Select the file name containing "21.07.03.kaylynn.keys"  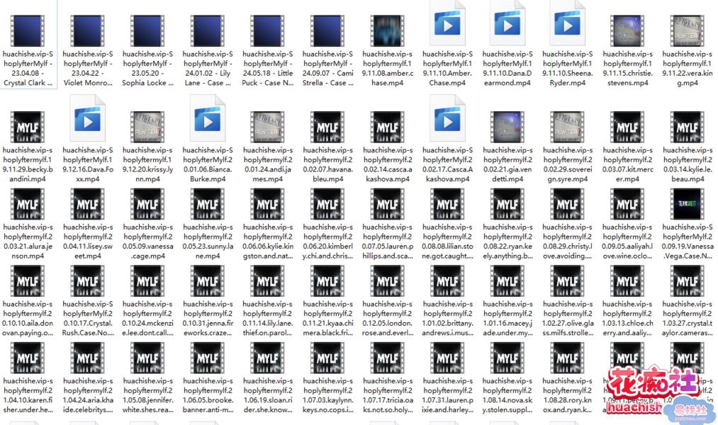(327, 395)
